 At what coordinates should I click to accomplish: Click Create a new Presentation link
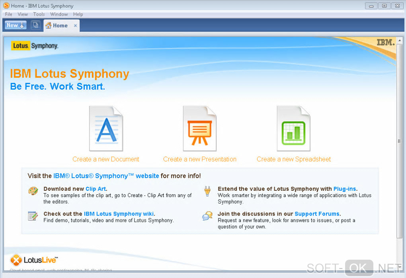pos(200,159)
